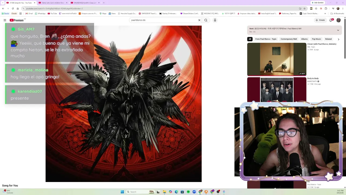Viewport: 346px width, 195px height.
Task: Reload the page in Chrome
Action: coord(13,8)
